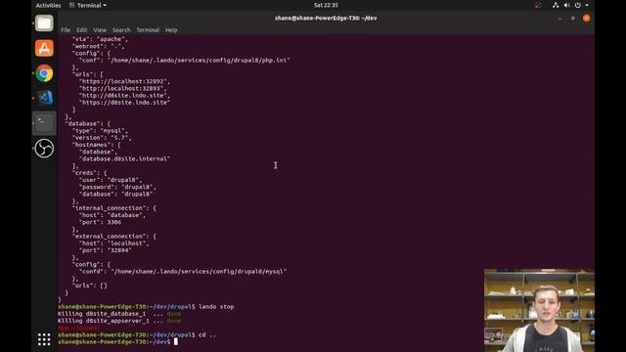Click the URL text http://localhost:32893
Screen dimensions: 626x352
(x=122, y=89)
